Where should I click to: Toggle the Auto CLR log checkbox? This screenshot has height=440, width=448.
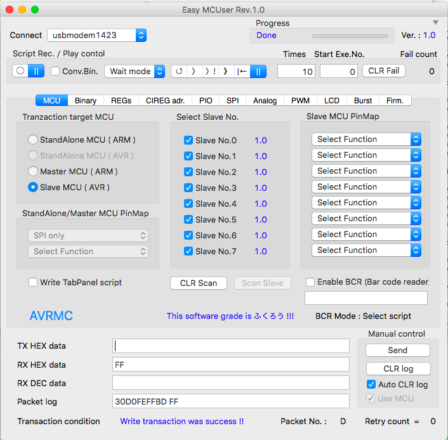[371, 385]
